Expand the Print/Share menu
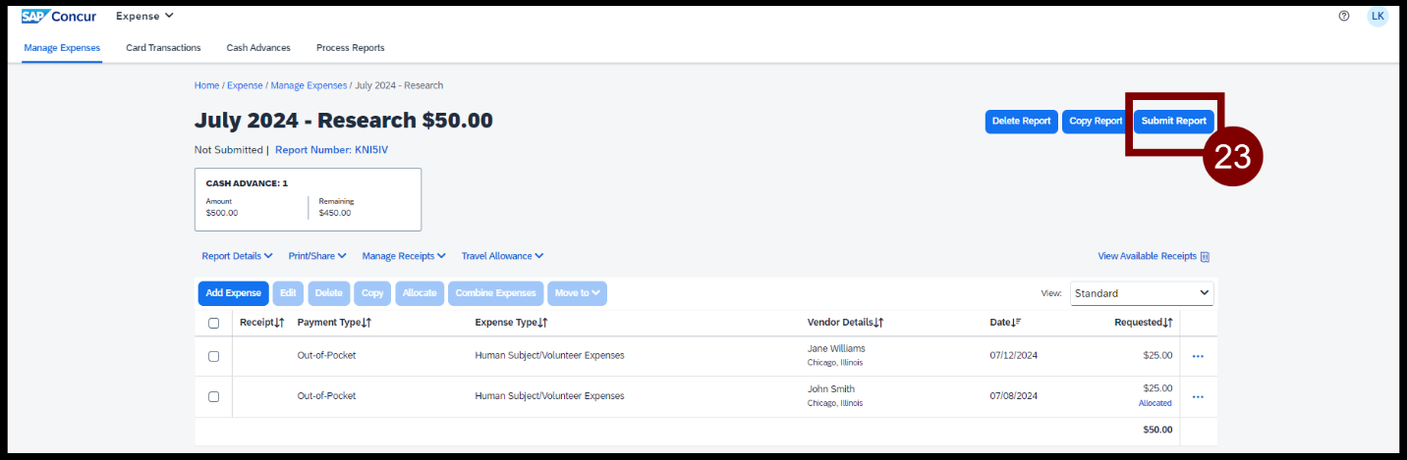The height and width of the screenshot is (460, 1407). 317,256
